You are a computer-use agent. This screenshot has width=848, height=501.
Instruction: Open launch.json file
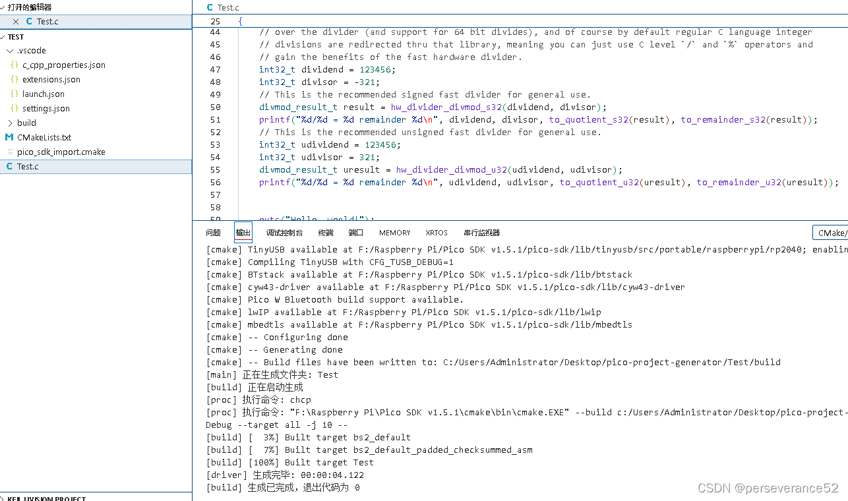tap(44, 94)
